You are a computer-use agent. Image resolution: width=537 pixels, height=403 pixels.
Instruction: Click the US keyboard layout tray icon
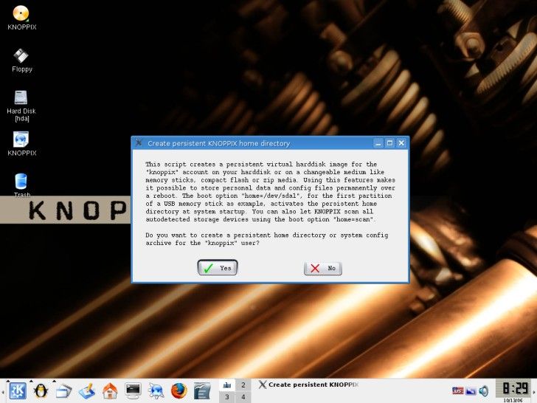457,390
